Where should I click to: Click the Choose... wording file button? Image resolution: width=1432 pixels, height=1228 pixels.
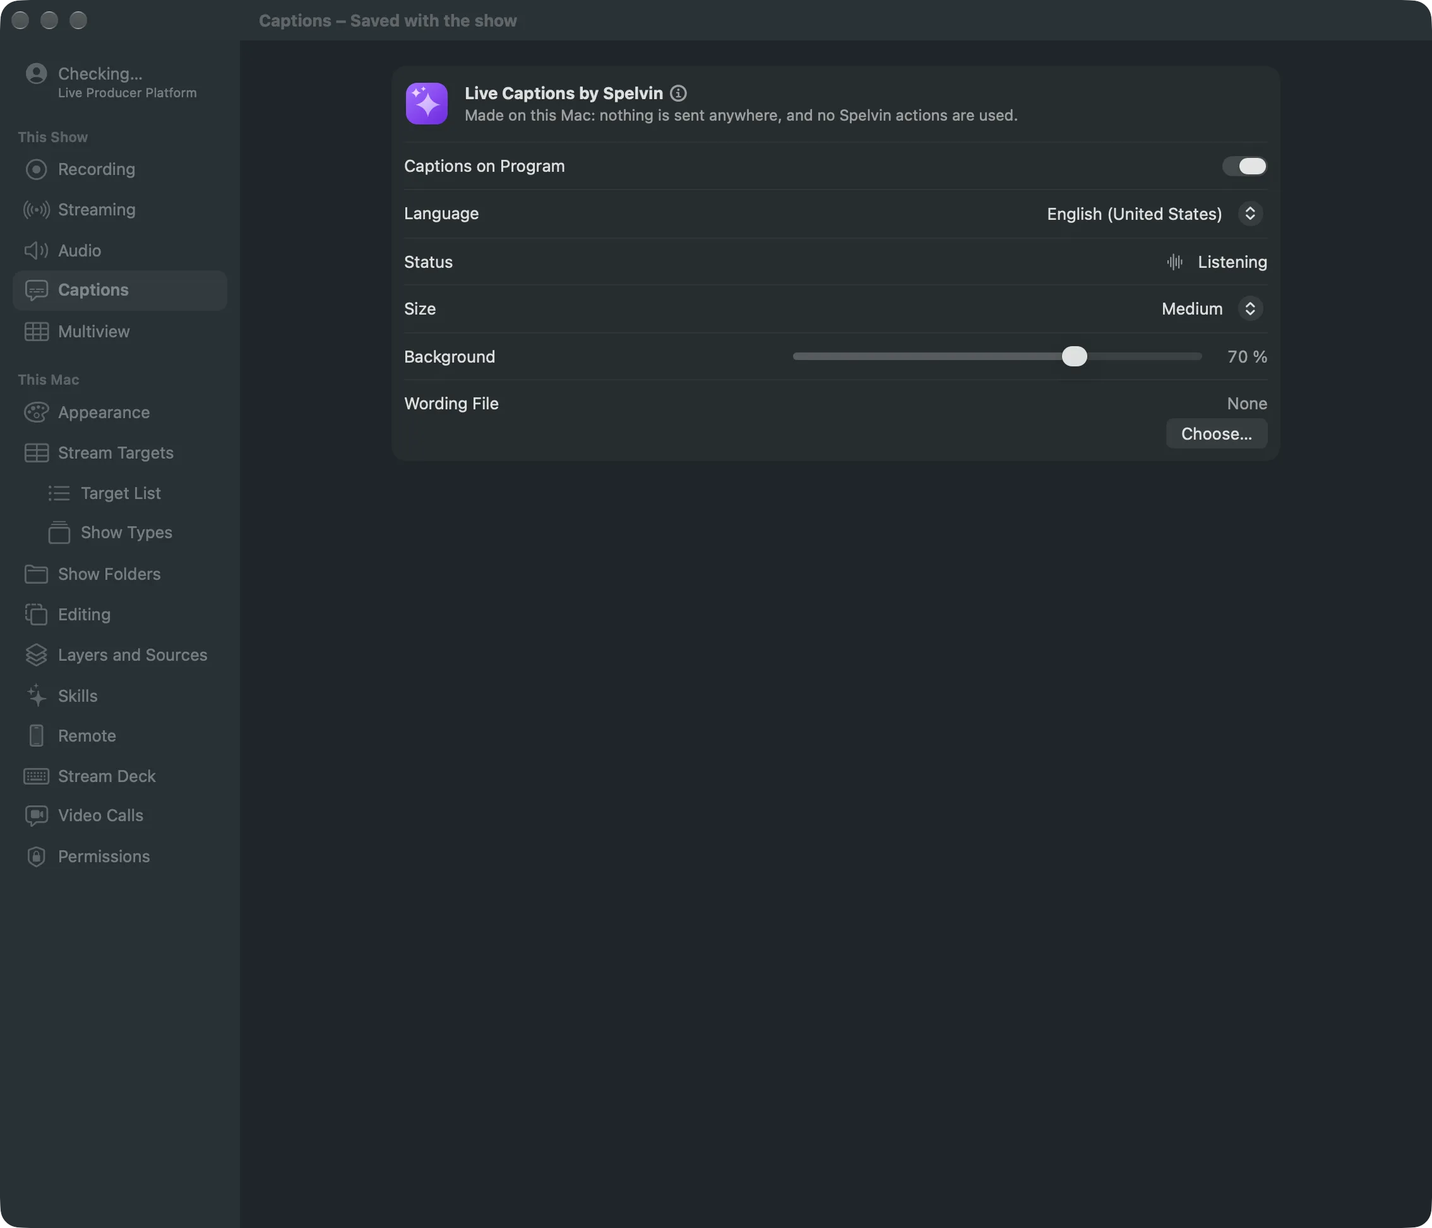1216,434
